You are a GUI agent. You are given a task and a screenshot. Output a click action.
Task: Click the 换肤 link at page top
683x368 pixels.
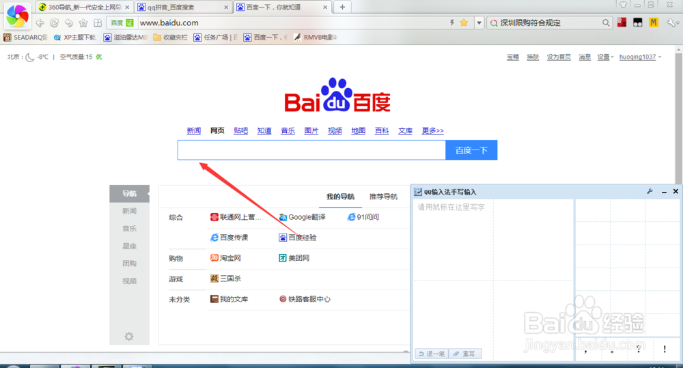(533, 57)
